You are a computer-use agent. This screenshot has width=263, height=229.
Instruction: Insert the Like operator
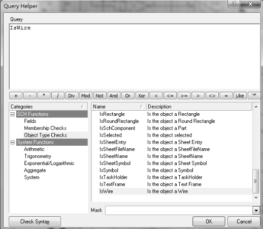point(240,95)
